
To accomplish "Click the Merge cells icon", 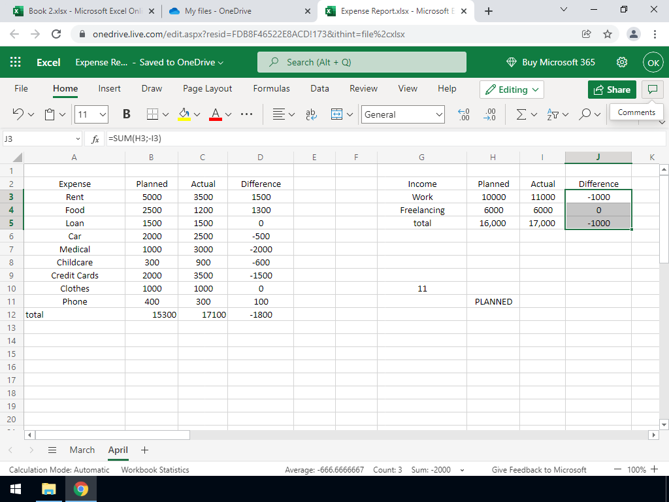I will [x=336, y=114].
